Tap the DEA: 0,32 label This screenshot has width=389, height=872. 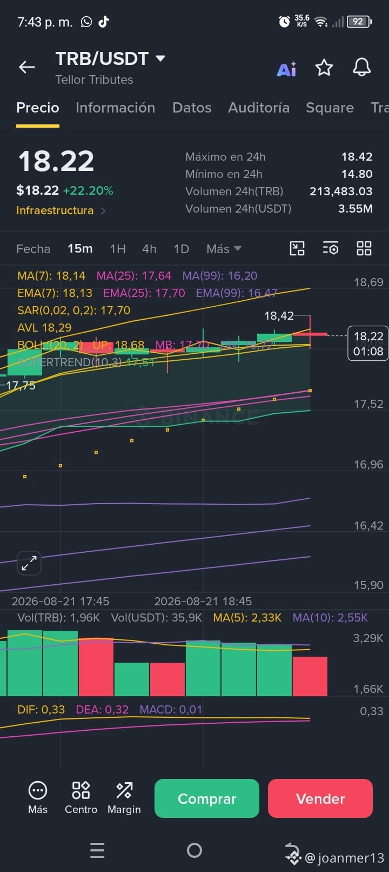click(x=102, y=710)
